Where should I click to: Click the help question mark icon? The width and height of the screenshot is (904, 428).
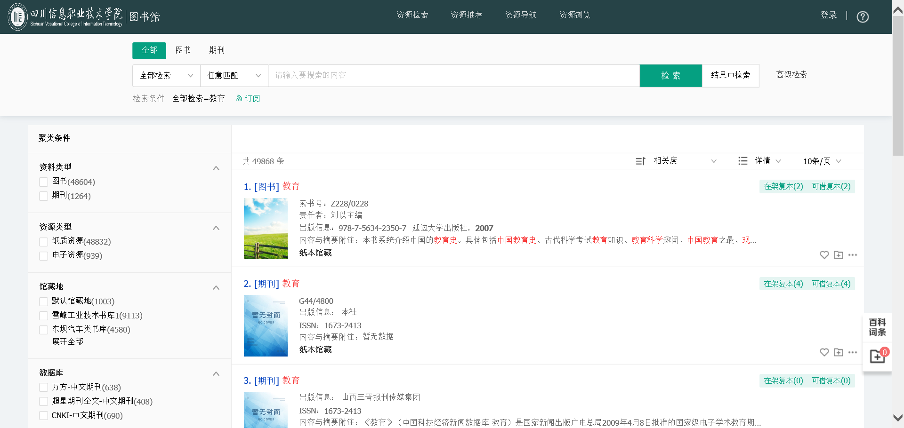tap(863, 17)
